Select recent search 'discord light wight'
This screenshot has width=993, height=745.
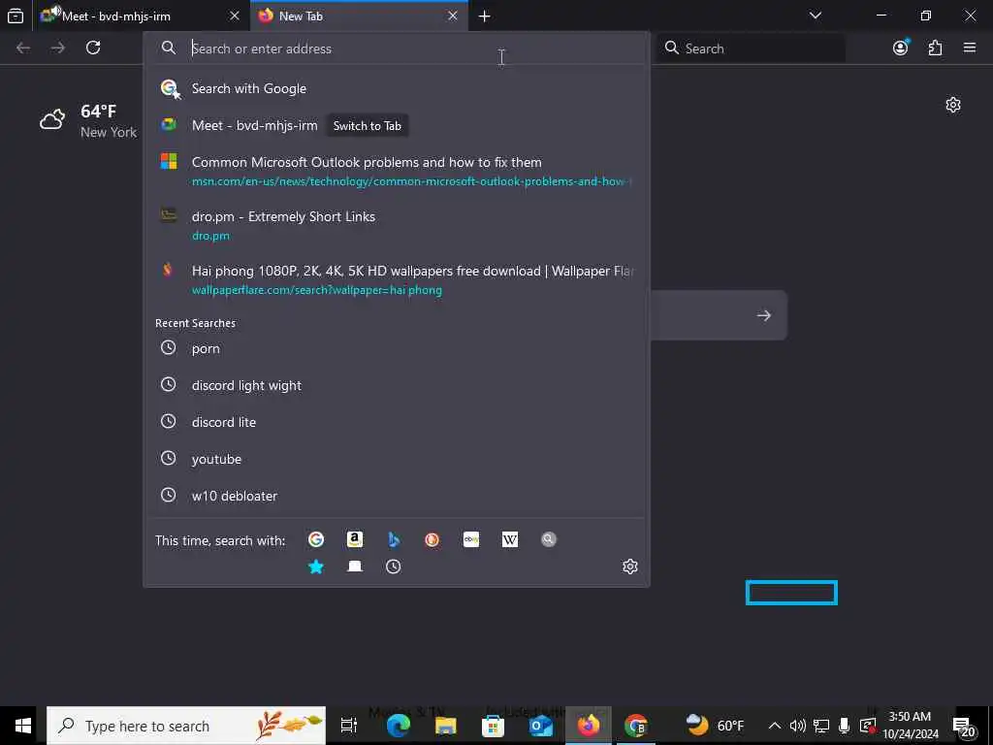(397, 385)
